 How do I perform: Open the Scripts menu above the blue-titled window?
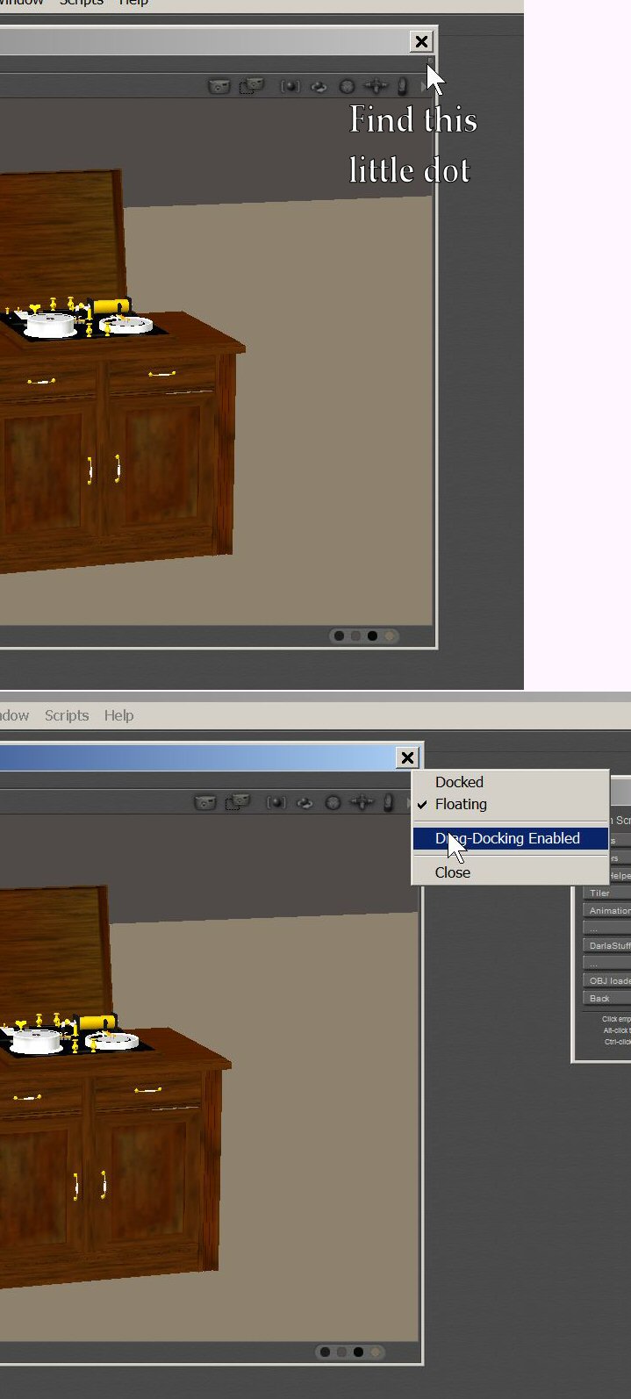click(67, 715)
